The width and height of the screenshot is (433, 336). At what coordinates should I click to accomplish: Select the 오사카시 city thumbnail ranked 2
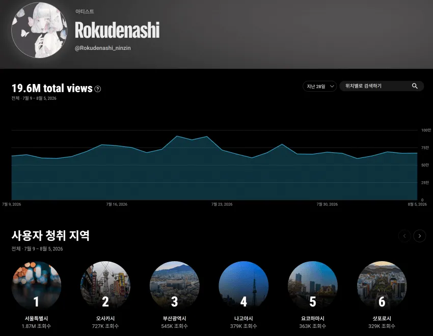pos(105,286)
